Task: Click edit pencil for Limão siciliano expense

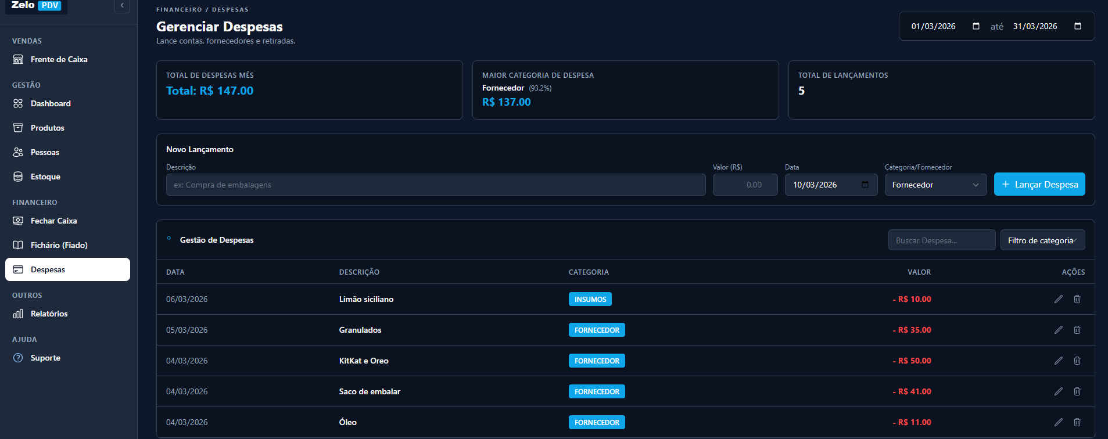Action: click(1059, 299)
